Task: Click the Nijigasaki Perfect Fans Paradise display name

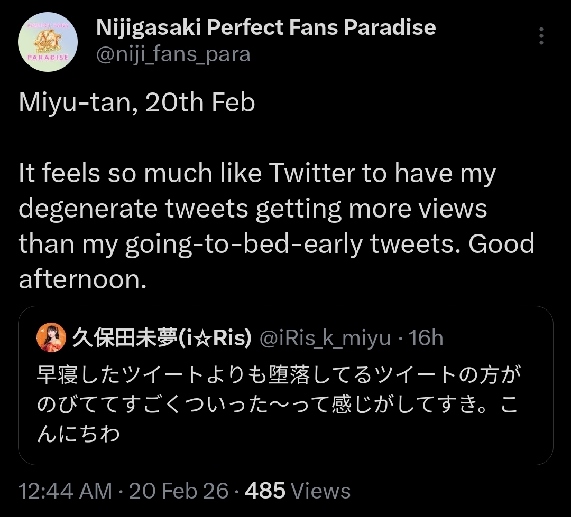Action: click(266, 27)
